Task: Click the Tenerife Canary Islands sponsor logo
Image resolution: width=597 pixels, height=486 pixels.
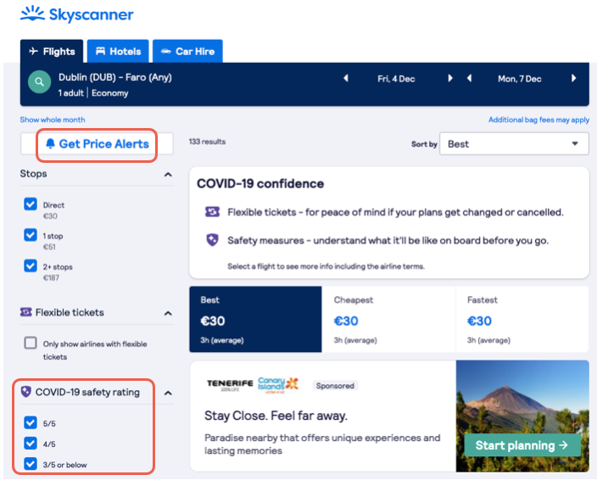Action: coord(253,385)
